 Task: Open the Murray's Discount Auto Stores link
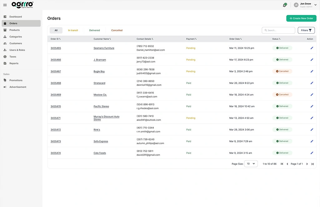[106, 118]
